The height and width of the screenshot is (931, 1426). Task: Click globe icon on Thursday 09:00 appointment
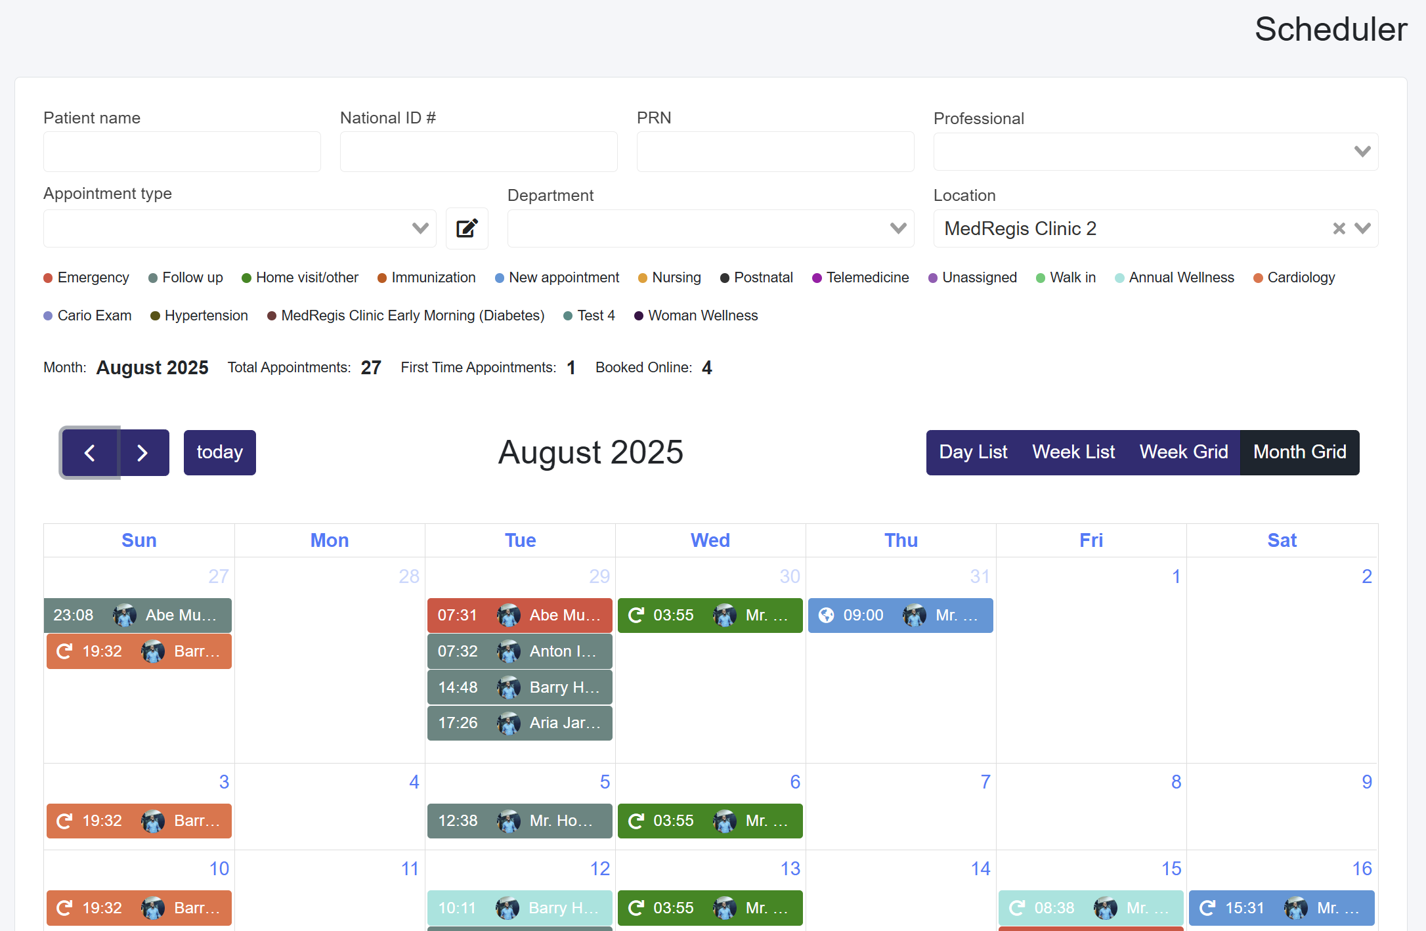coord(826,615)
